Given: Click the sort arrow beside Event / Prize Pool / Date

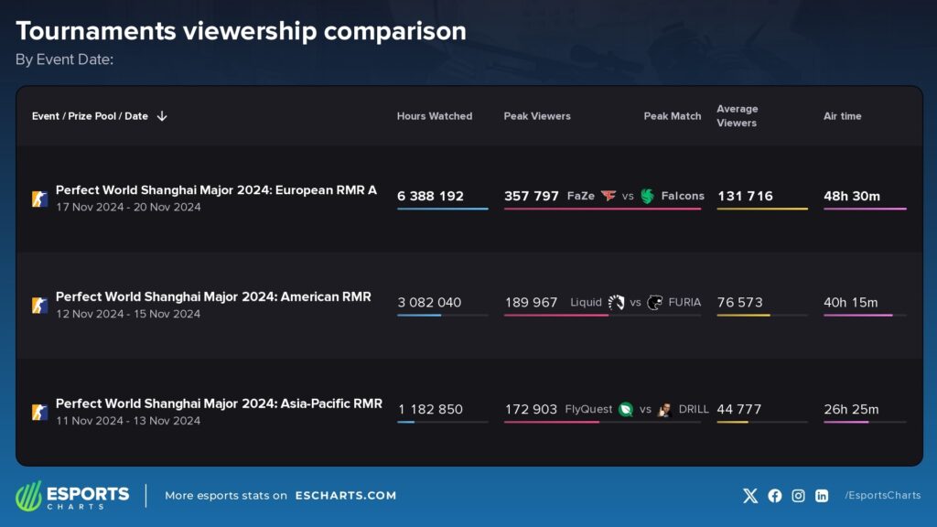Looking at the screenshot, I should coord(162,116).
